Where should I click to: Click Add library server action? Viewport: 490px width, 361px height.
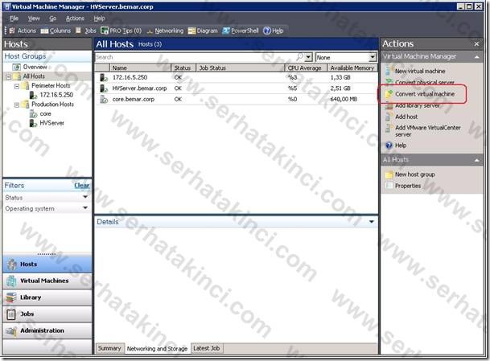[x=418, y=105]
